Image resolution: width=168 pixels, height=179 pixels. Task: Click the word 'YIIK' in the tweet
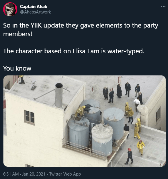pos(36,25)
